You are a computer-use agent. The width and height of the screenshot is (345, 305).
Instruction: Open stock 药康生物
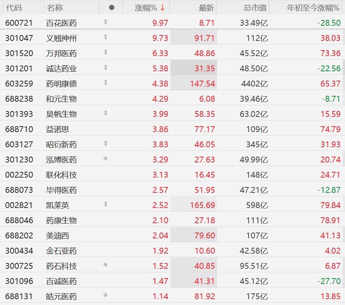(x=61, y=220)
